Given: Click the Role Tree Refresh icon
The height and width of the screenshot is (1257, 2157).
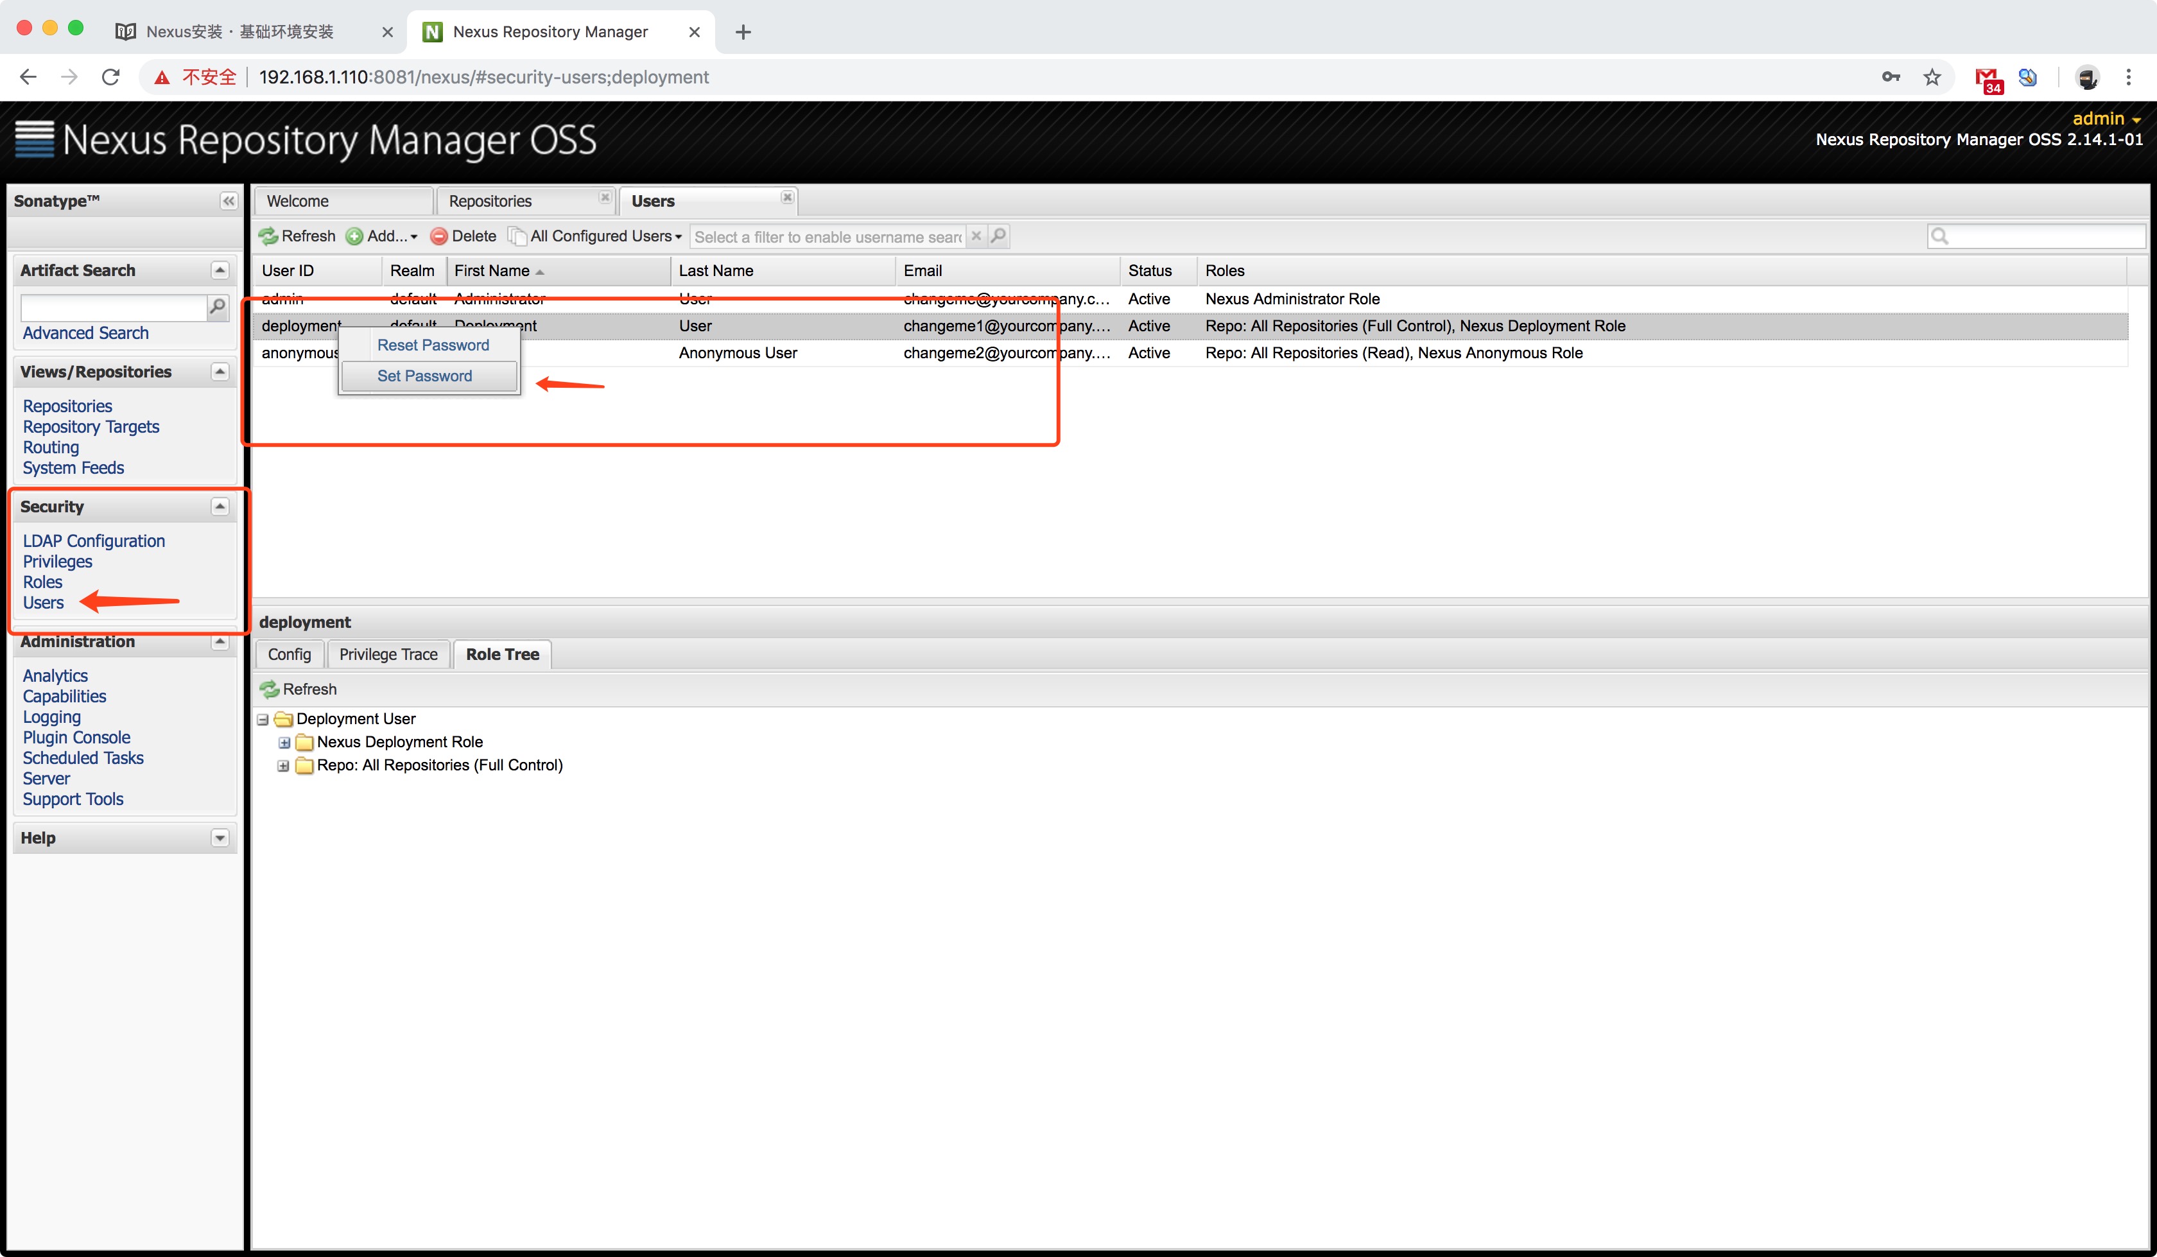Looking at the screenshot, I should coord(270,689).
